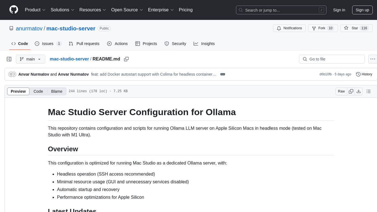Expand the commit message details ellipsis
This screenshot has height=212, width=377.
pyautogui.click(x=223, y=74)
